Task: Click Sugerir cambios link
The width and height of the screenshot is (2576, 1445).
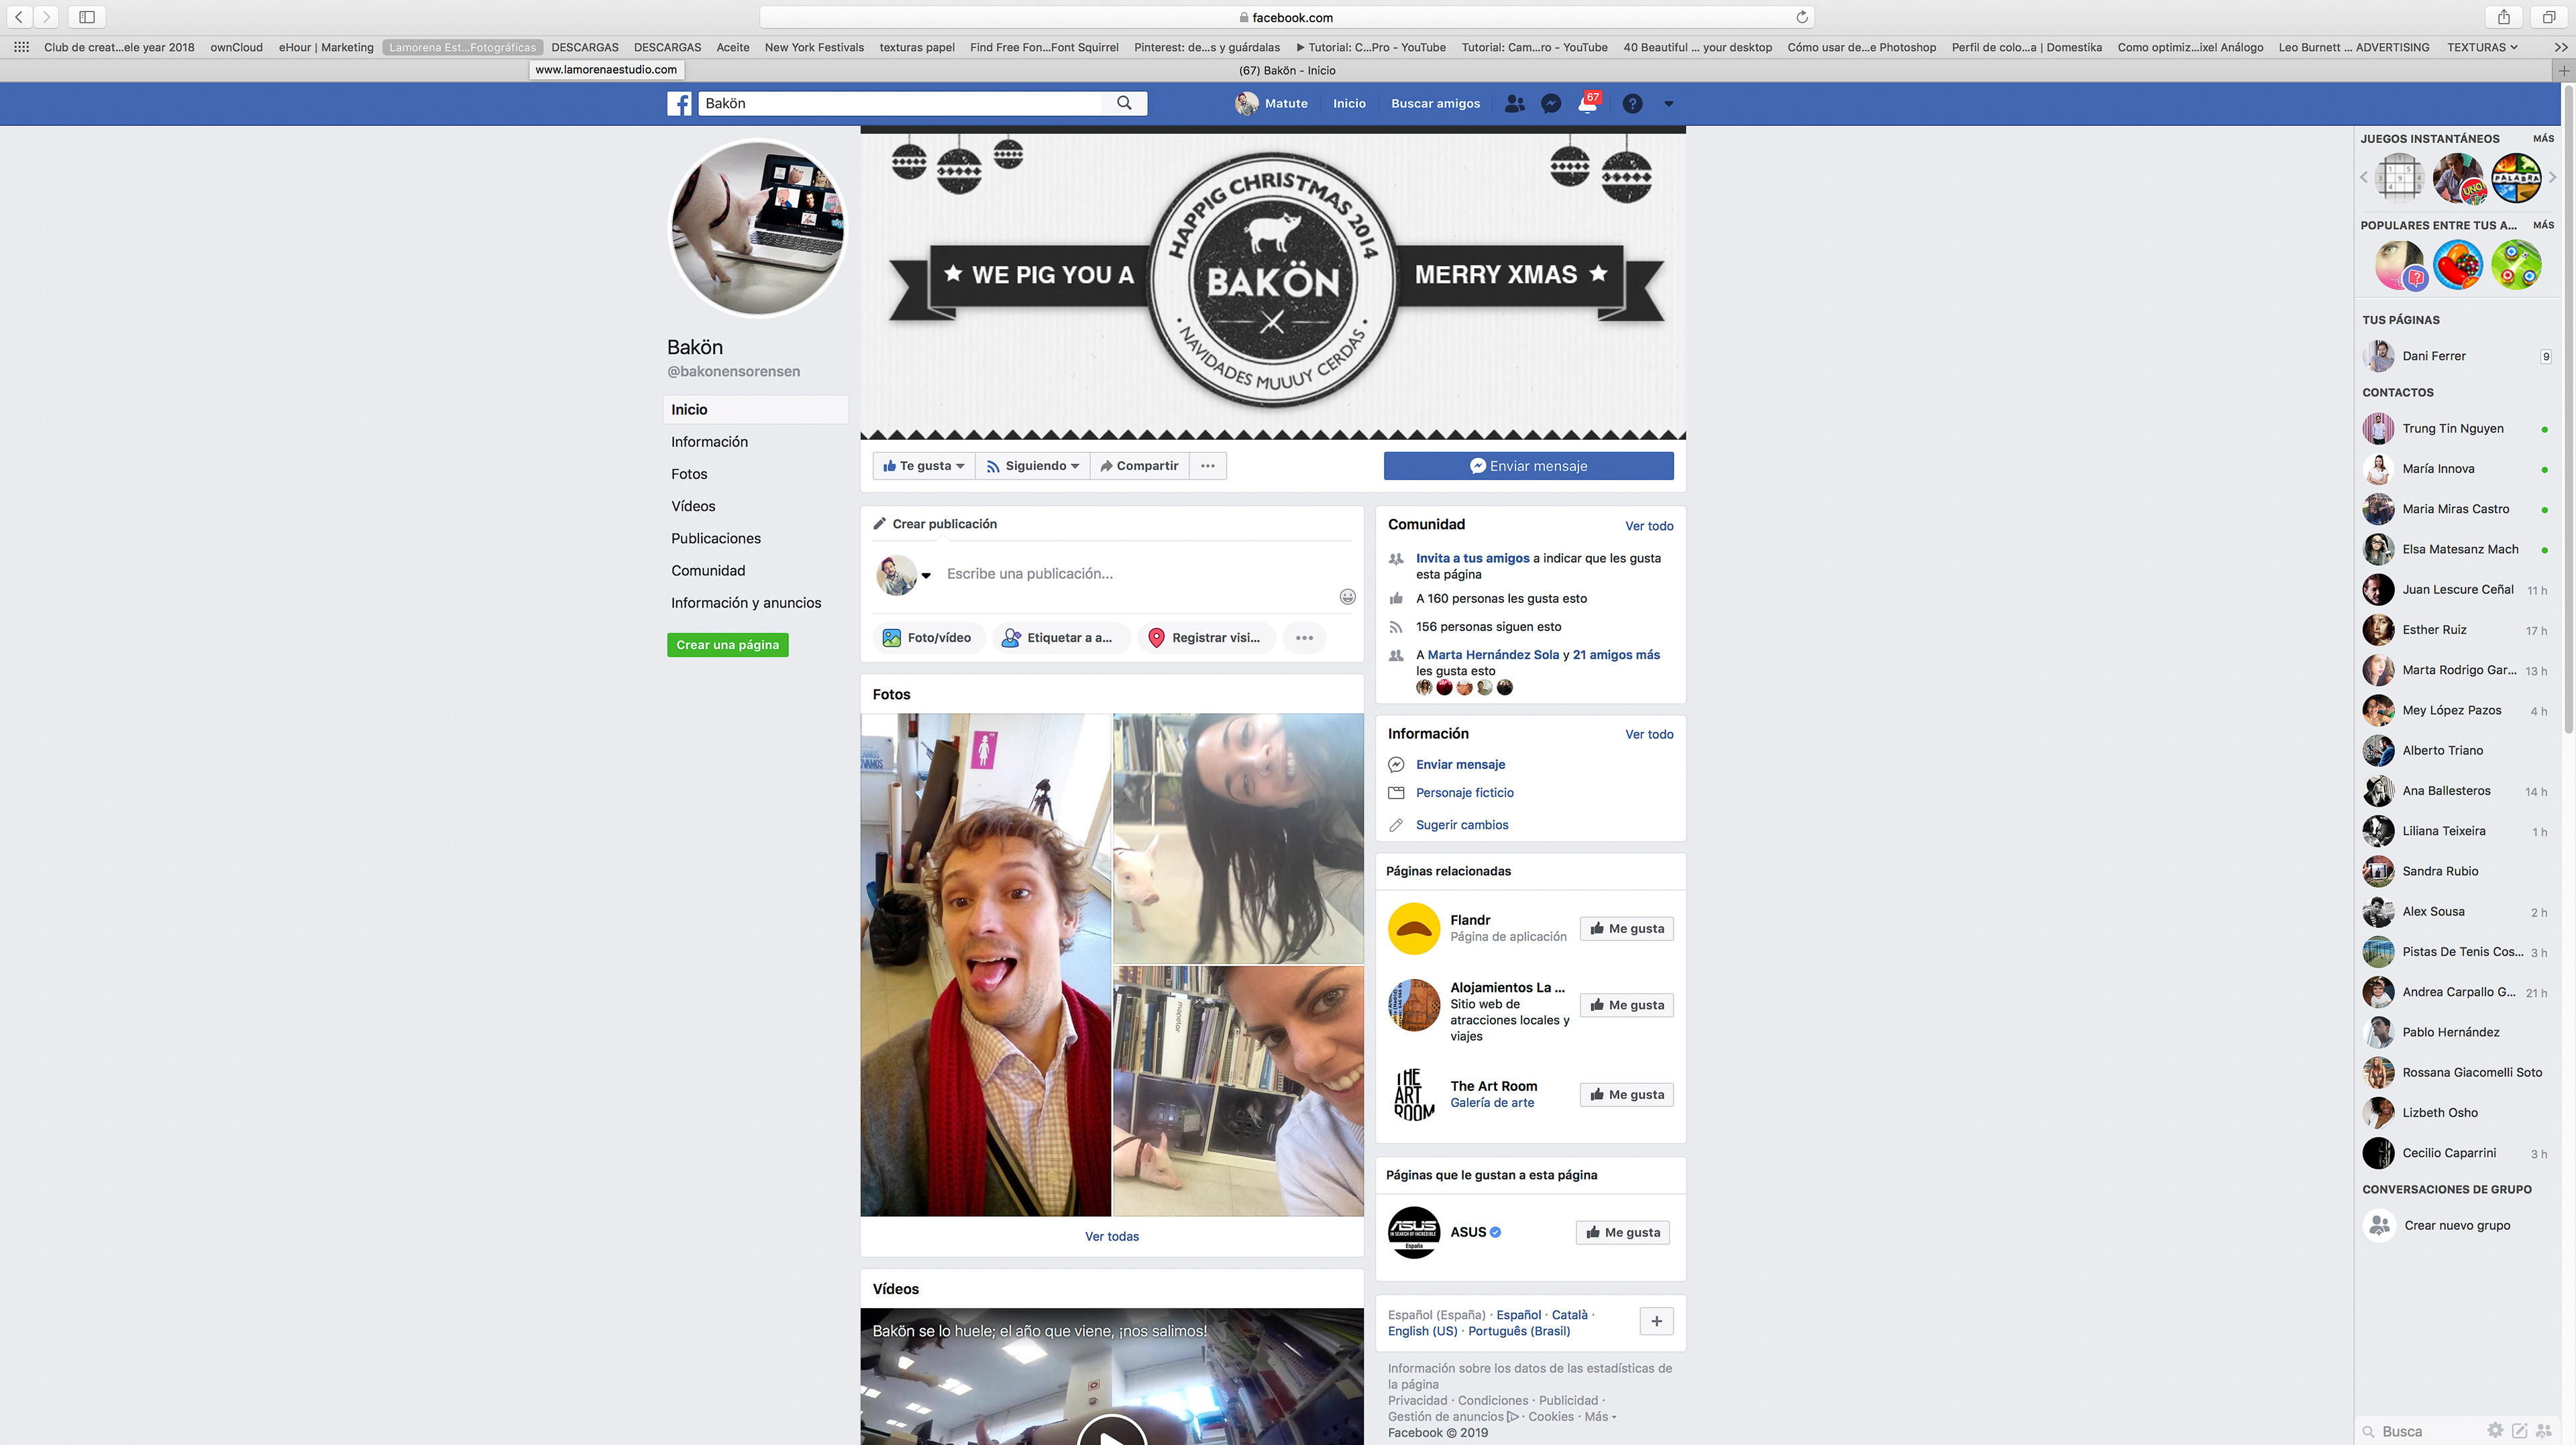Action: point(1462,825)
